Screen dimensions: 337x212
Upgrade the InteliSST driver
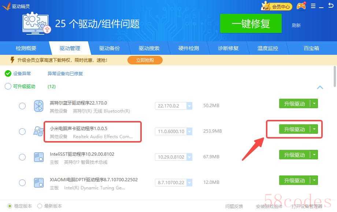pyautogui.click(x=295, y=155)
